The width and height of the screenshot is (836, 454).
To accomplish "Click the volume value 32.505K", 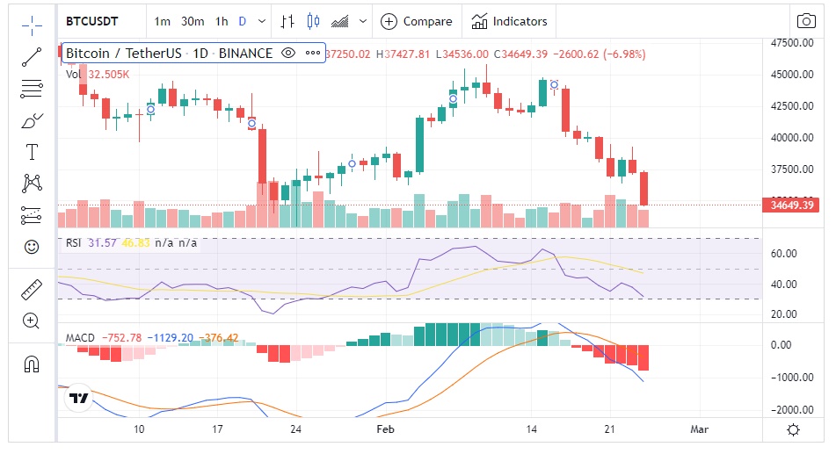I will click(x=109, y=74).
